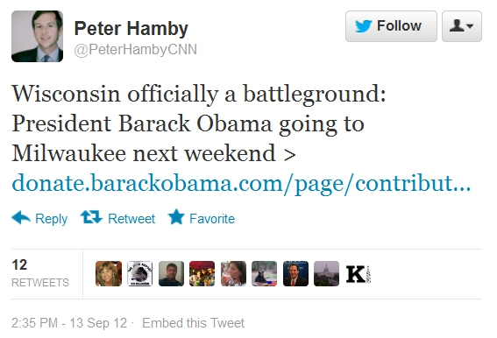Click the Embed this Tweet link
Viewport: 497px width, 338px height.
coord(193,323)
